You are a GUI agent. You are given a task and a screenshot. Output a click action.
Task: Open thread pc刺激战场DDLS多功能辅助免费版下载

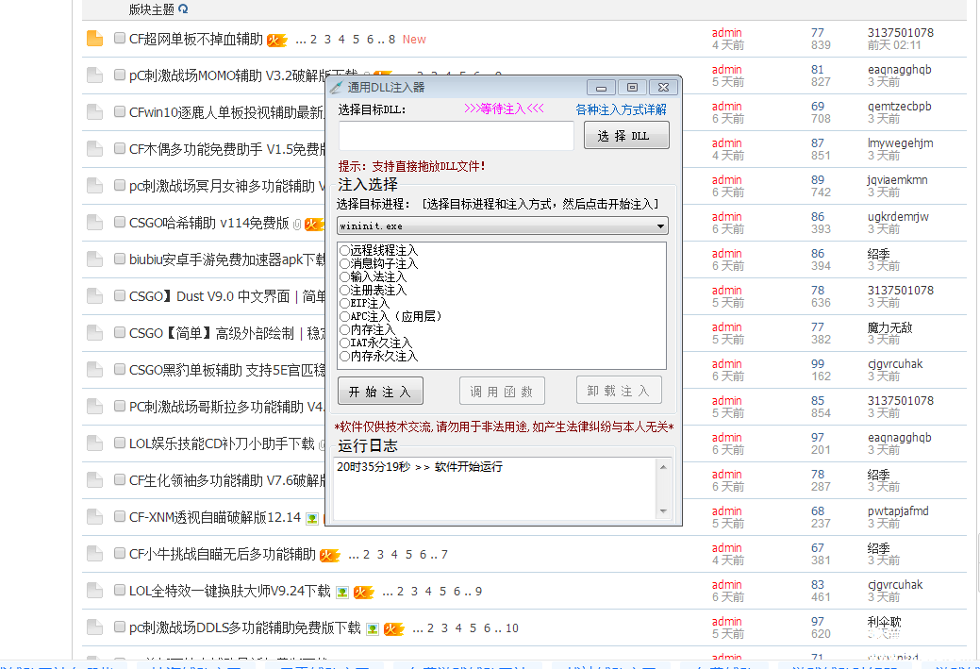coord(245,628)
